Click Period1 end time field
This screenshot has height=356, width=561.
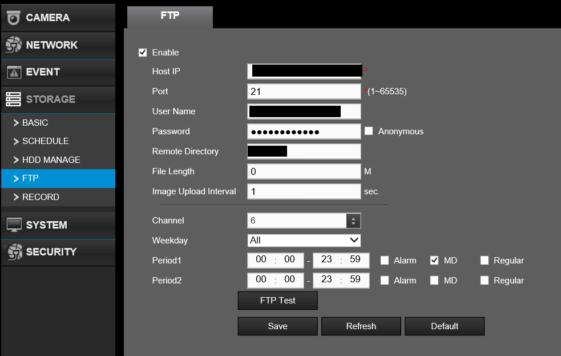tap(341, 261)
